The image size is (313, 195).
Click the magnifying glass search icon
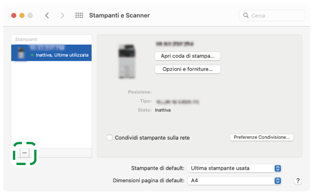pyautogui.click(x=246, y=15)
